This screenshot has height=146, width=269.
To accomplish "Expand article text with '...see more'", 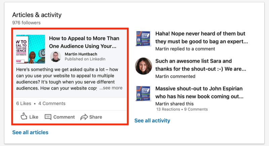I will (111, 88).
